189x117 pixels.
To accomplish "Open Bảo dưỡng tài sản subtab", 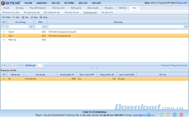I will point(52,12).
